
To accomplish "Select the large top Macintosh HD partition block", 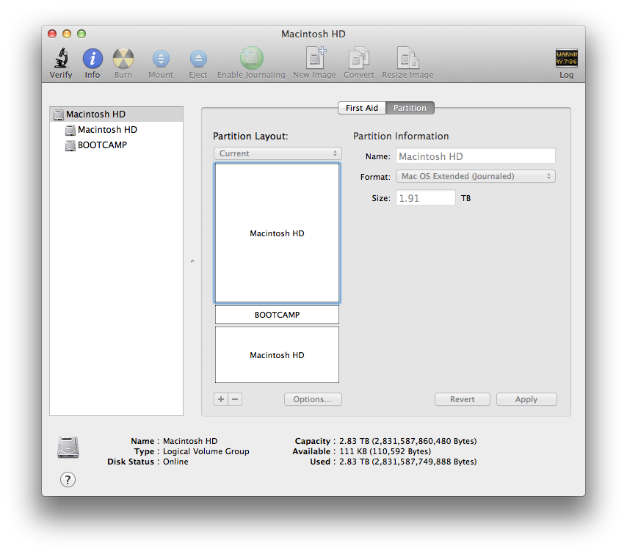I will click(x=277, y=233).
